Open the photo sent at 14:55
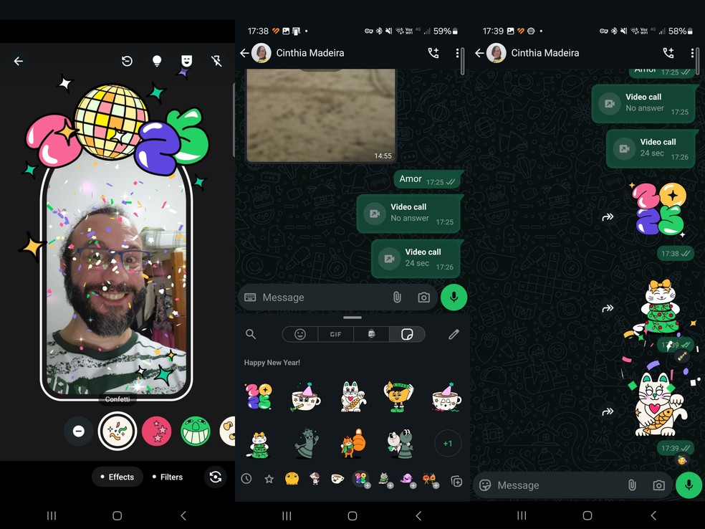The width and height of the screenshot is (705, 529). click(321, 115)
